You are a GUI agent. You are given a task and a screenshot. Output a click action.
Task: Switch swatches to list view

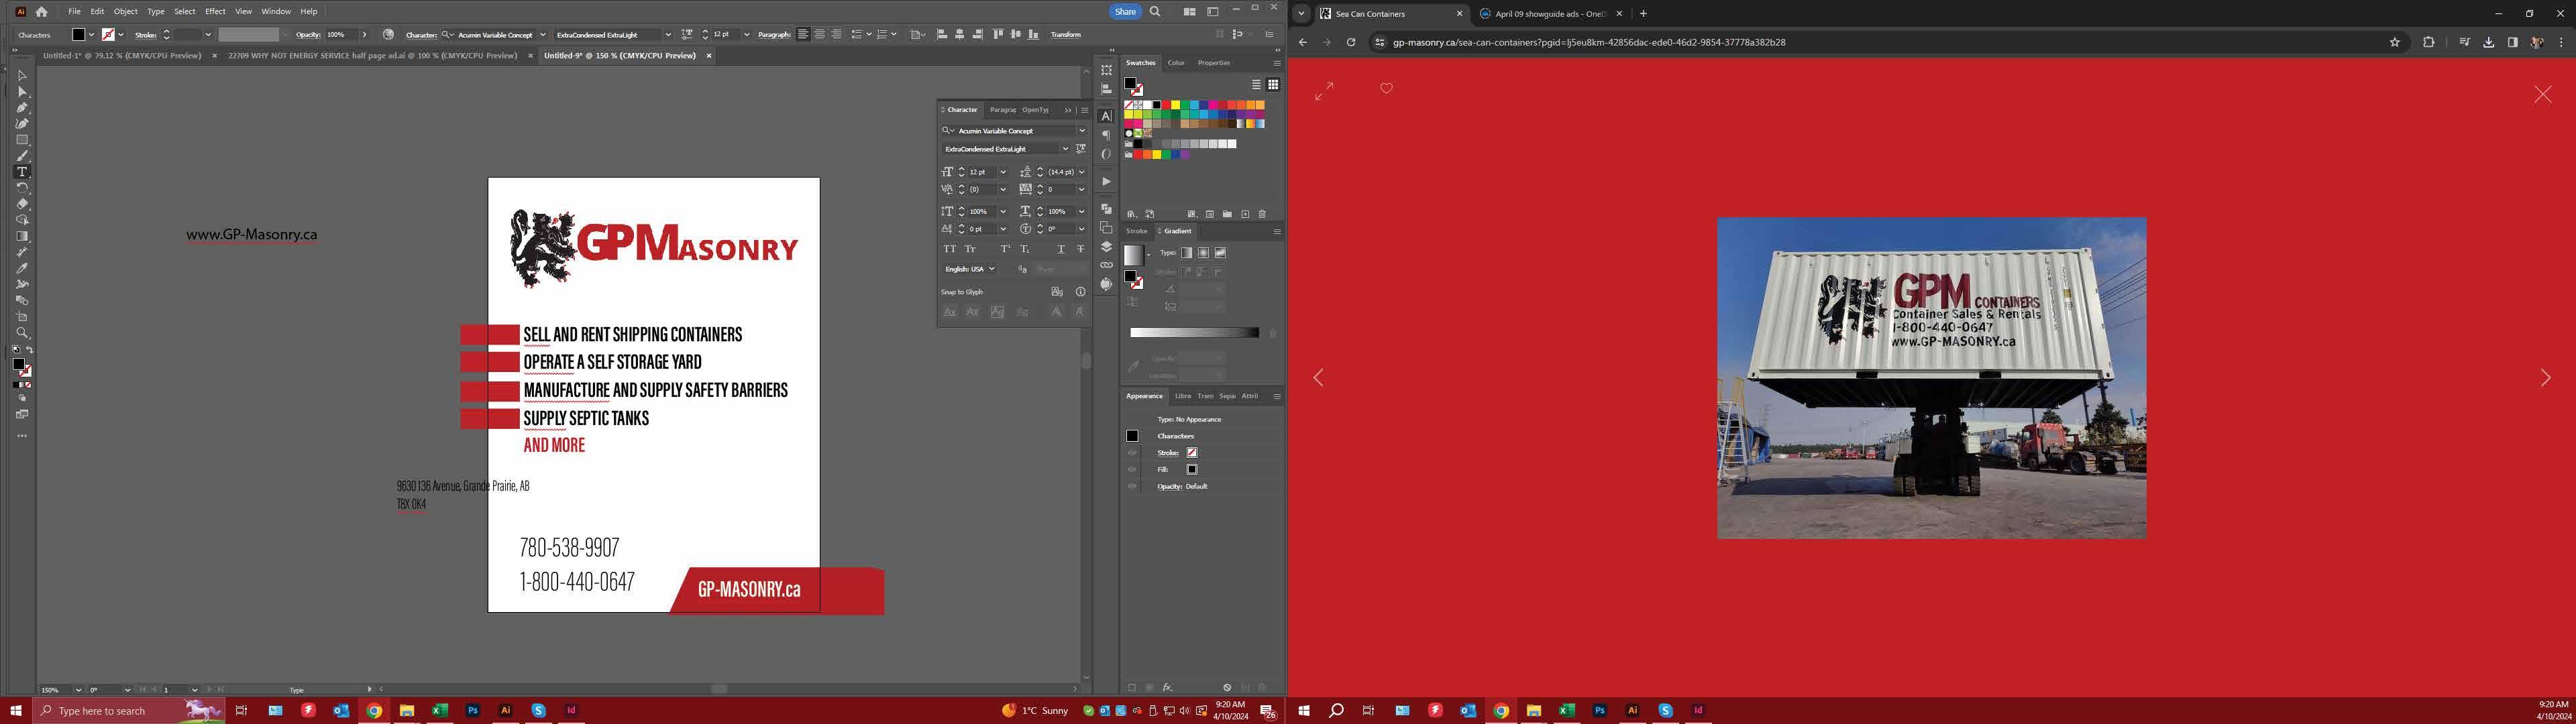click(1256, 85)
